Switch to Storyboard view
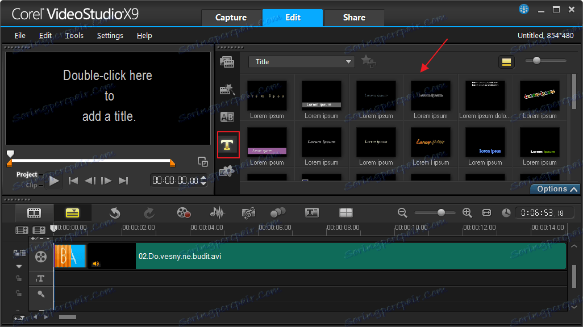Screen dimensions: 583x327 point(34,212)
